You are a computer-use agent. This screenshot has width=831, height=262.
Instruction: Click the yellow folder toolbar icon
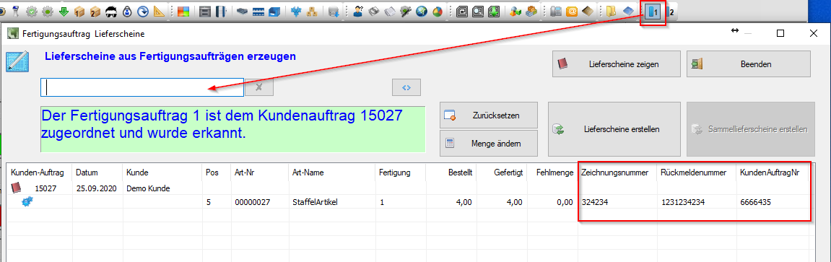(x=612, y=11)
